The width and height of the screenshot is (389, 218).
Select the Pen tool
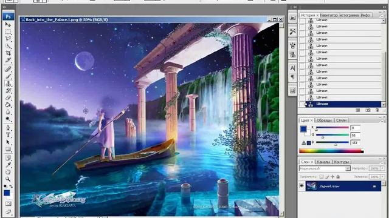[8, 128]
